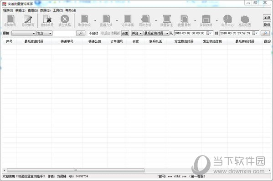Click the 设置 auto-refresh settings button
The width and height of the screenshot is (273, 181).
tap(125, 33)
